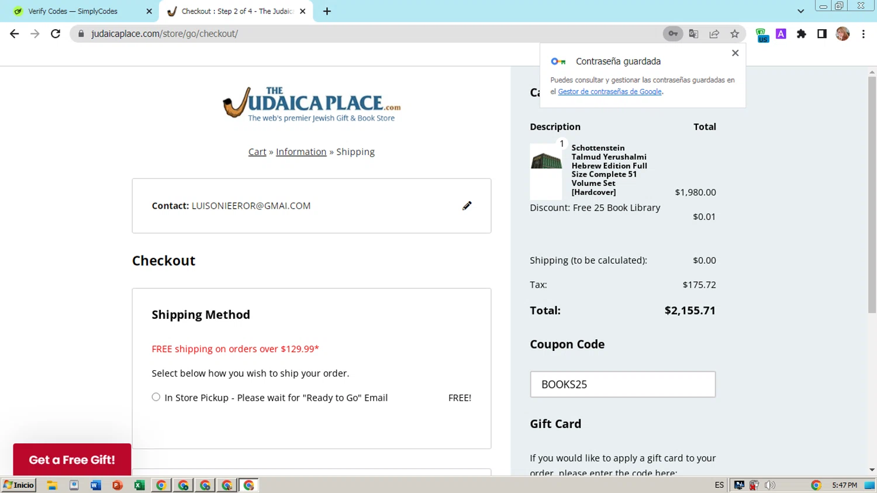
Task: Click the browser forward arrow
Action: pyautogui.click(x=35, y=34)
